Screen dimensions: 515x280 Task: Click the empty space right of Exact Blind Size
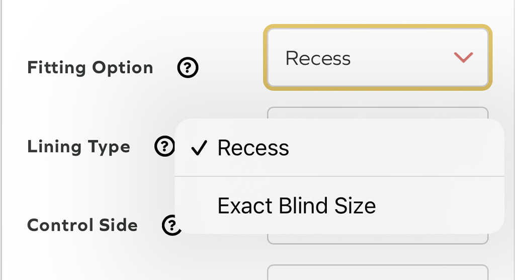438,206
